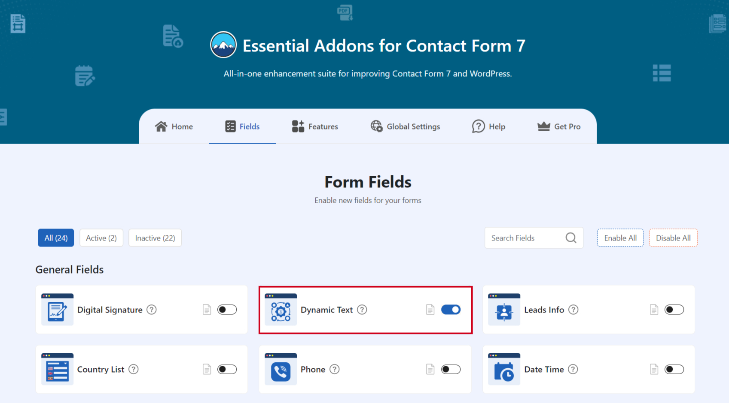The width and height of the screenshot is (729, 403).
Task: Click the Leads Info field icon
Action: [x=504, y=310]
